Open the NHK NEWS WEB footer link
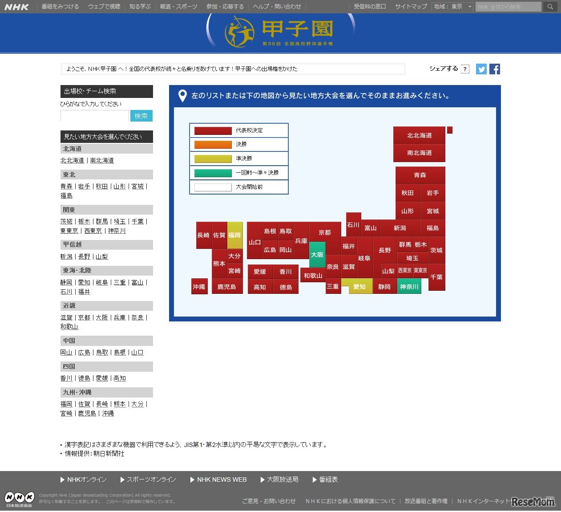 tap(221, 479)
